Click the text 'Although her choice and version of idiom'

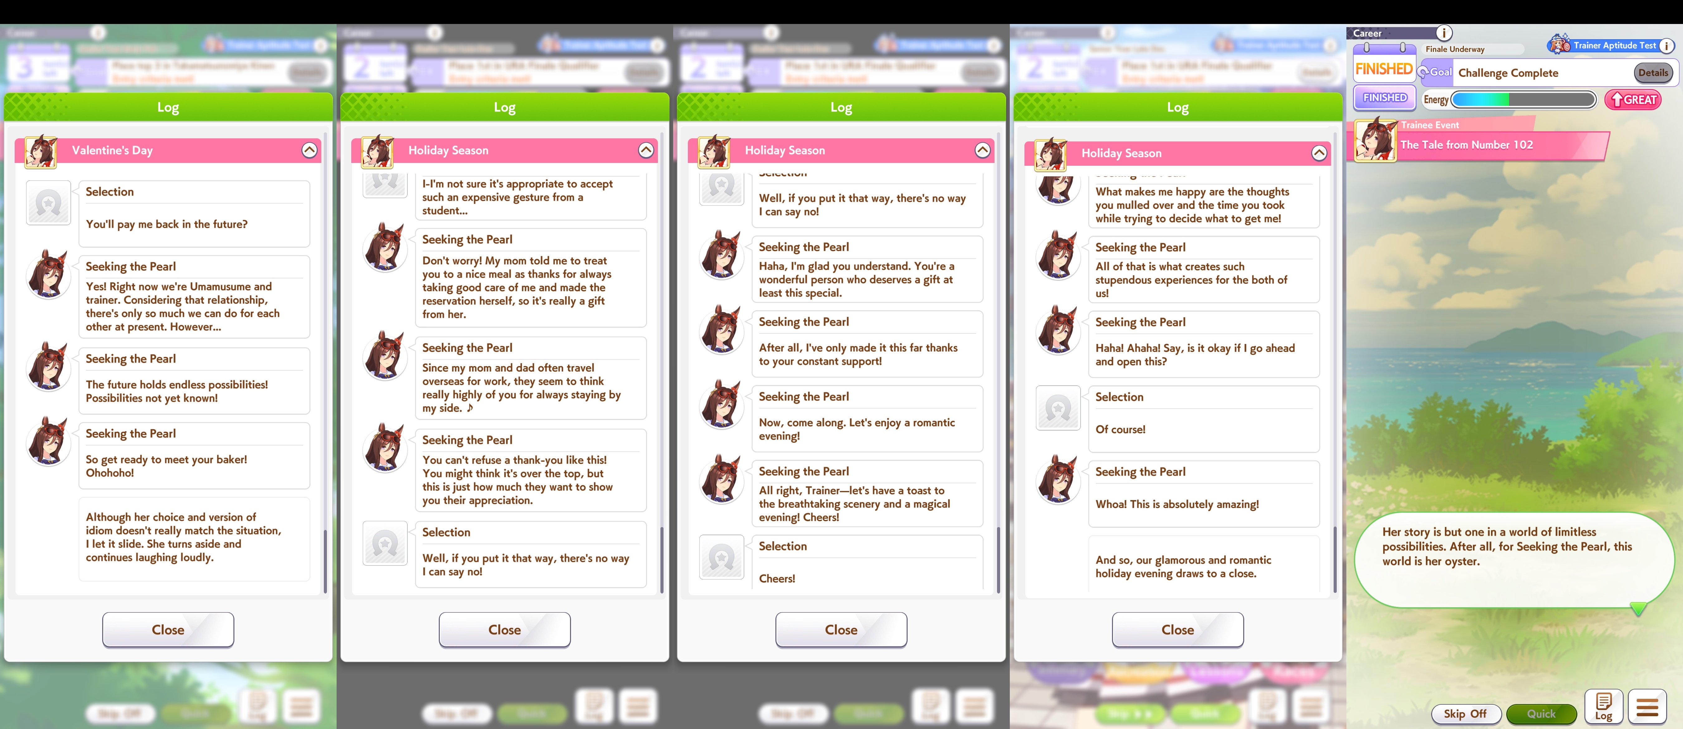click(184, 537)
